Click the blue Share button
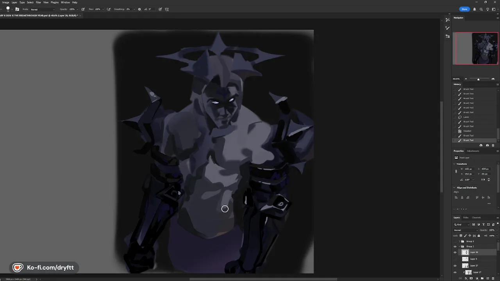The width and height of the screenshot is (500, 281). point(464,9)
